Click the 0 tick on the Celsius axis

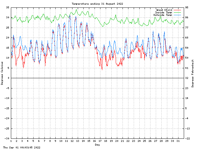pyautogui.click(x=8, y=78)
